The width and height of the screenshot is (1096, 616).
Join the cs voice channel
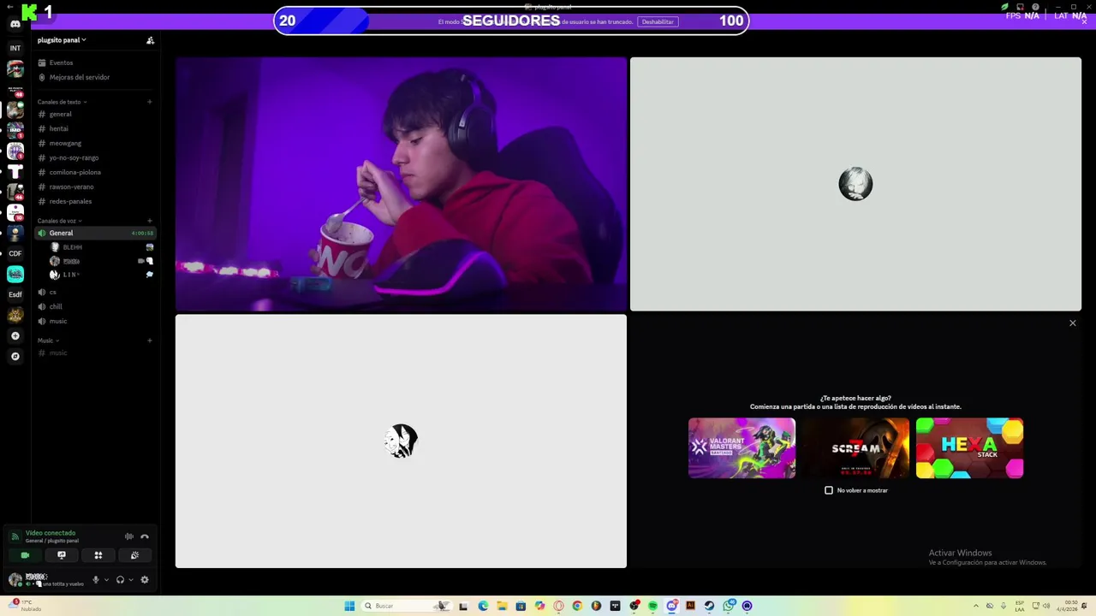pyautogui.click(x=94, y=292)
